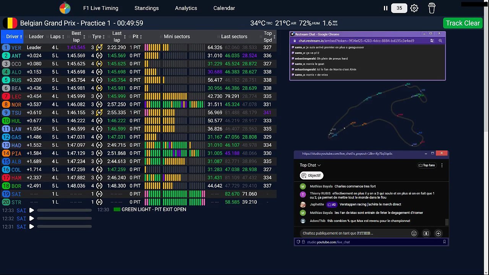Select driver NOR row
The width and height of the screenshot is (489, 275).
point(138,105)
